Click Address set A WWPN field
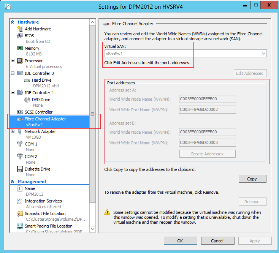Screen dimensions: 279x253 tap(207, 109)
